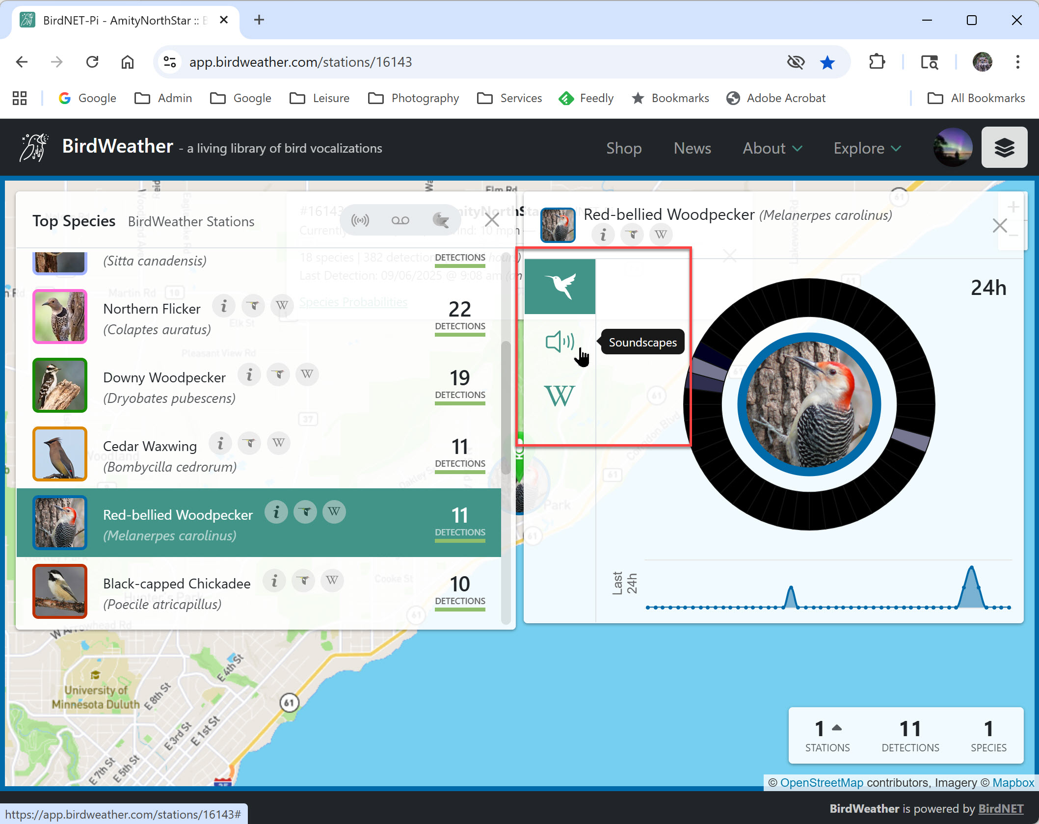Expand the stations count arrow
The width and height of the screenshot is (1039, 824).
[x=837, y=728]
